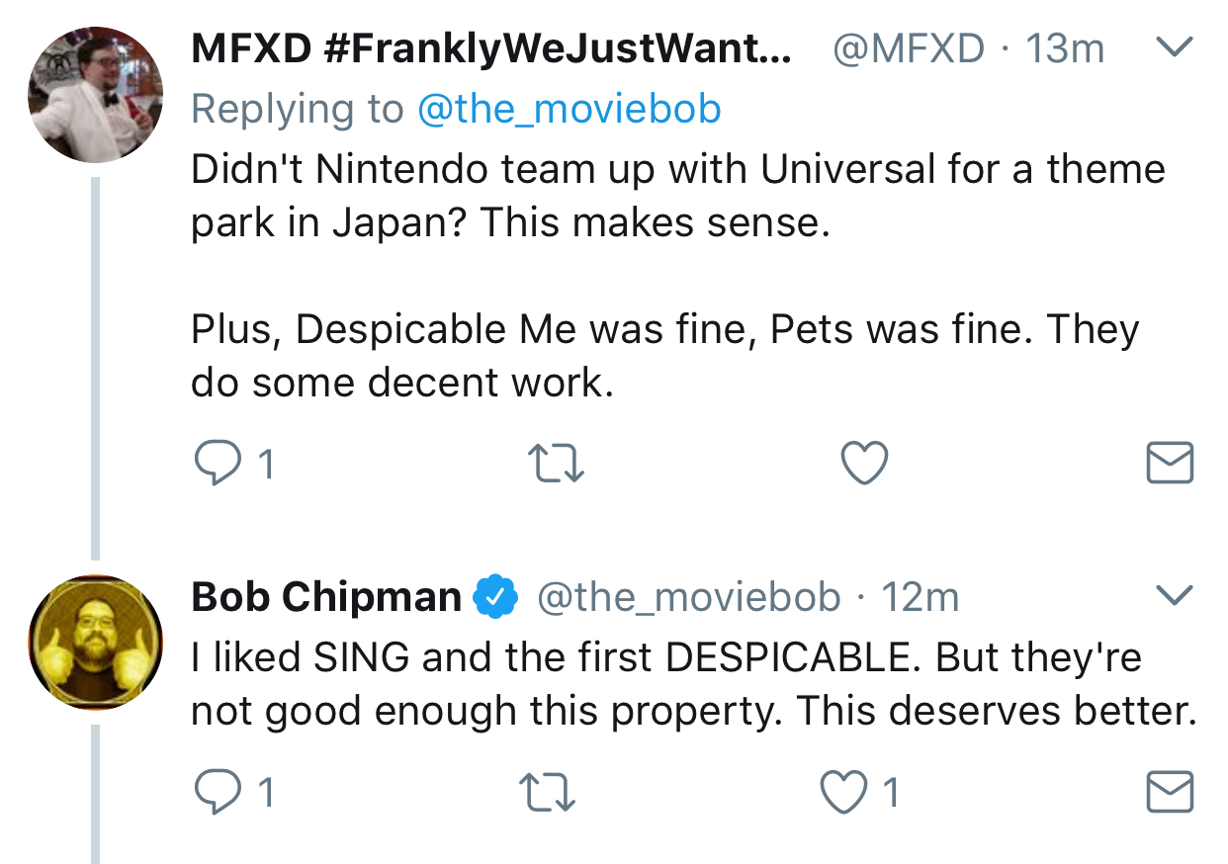
Task: Open @MFXD handle
Action: pyautogui.click(x=910, y=47)
